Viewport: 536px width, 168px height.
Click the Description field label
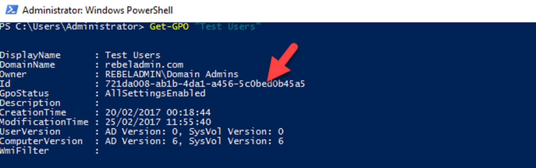30,103
